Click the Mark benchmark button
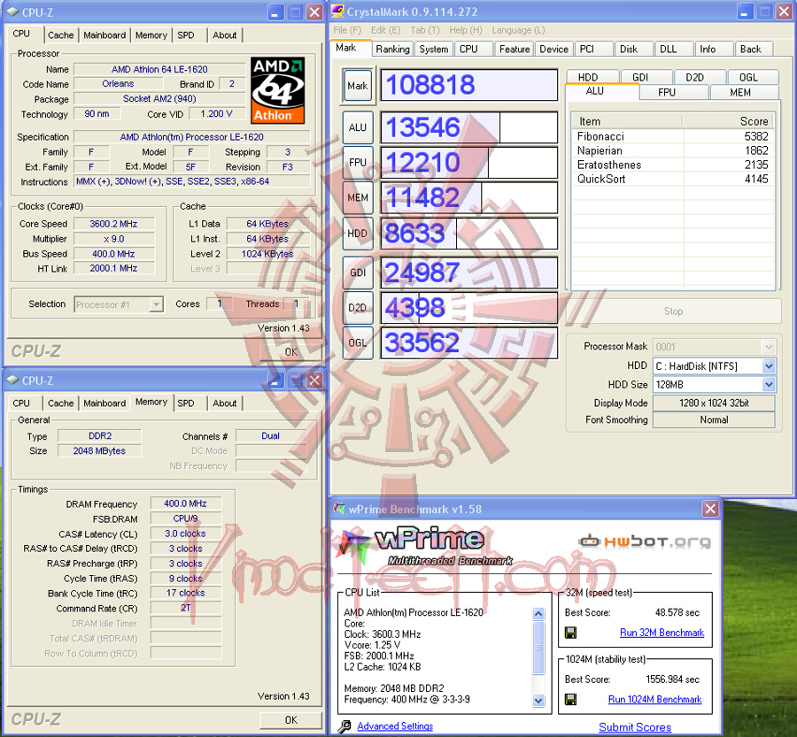This screenshot has width=797, height=737. click(358, 85)
